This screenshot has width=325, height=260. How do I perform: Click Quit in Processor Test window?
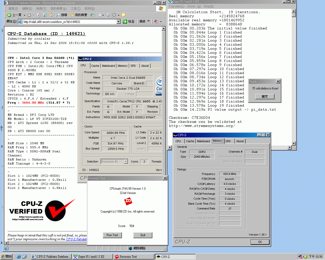(143, 235)
